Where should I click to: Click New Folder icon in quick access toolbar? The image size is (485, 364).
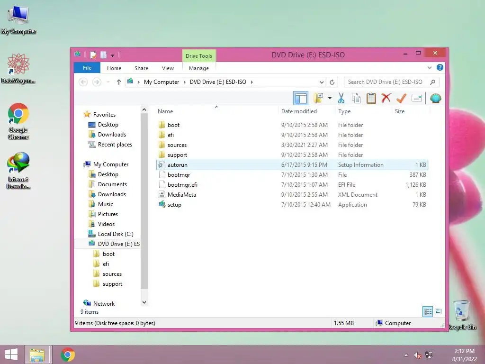(103, 55)
